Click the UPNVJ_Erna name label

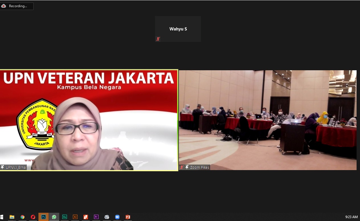(x=16, y=167)
